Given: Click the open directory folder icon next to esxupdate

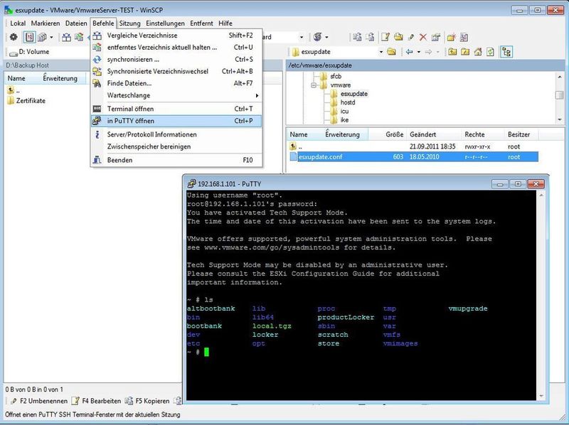Looking at the screenshot, I should (391, 52).
